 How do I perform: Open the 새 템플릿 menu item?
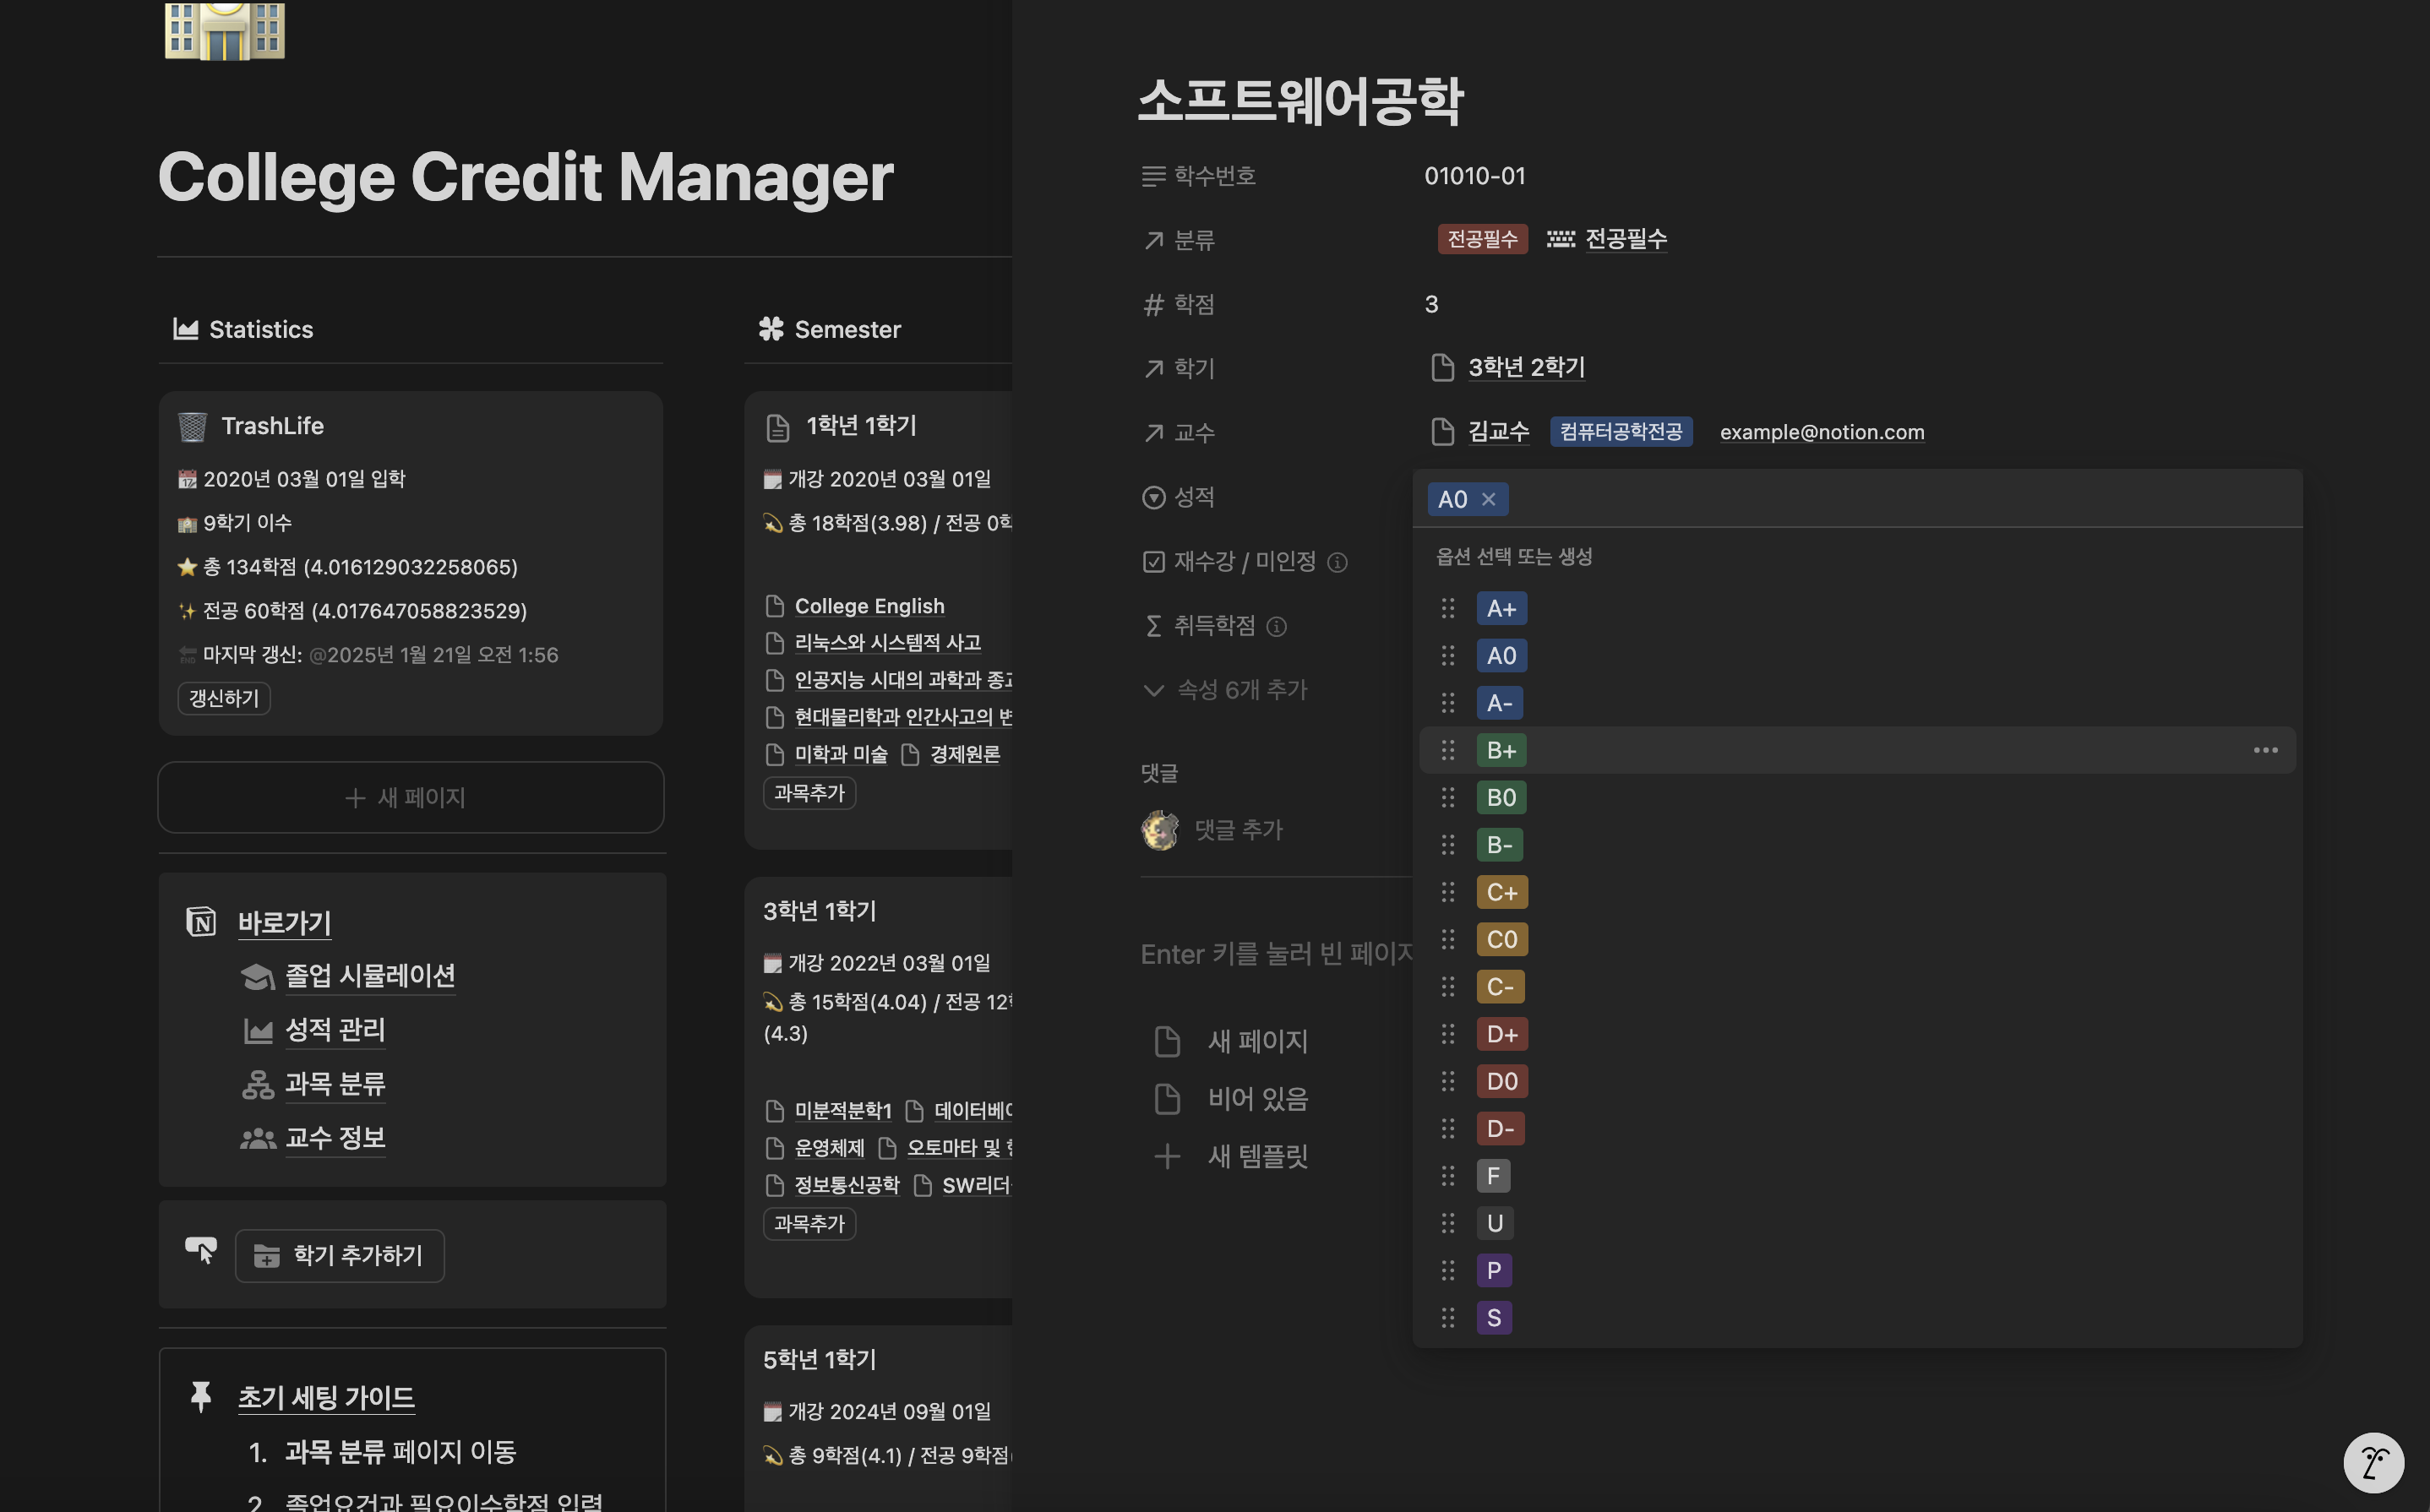pos(1257,1156)
